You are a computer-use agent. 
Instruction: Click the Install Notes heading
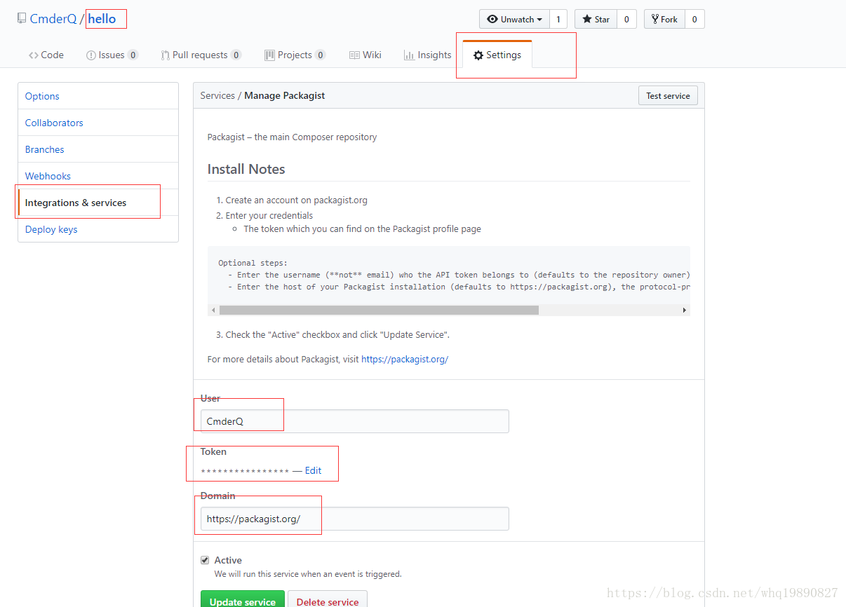(246, 169)
